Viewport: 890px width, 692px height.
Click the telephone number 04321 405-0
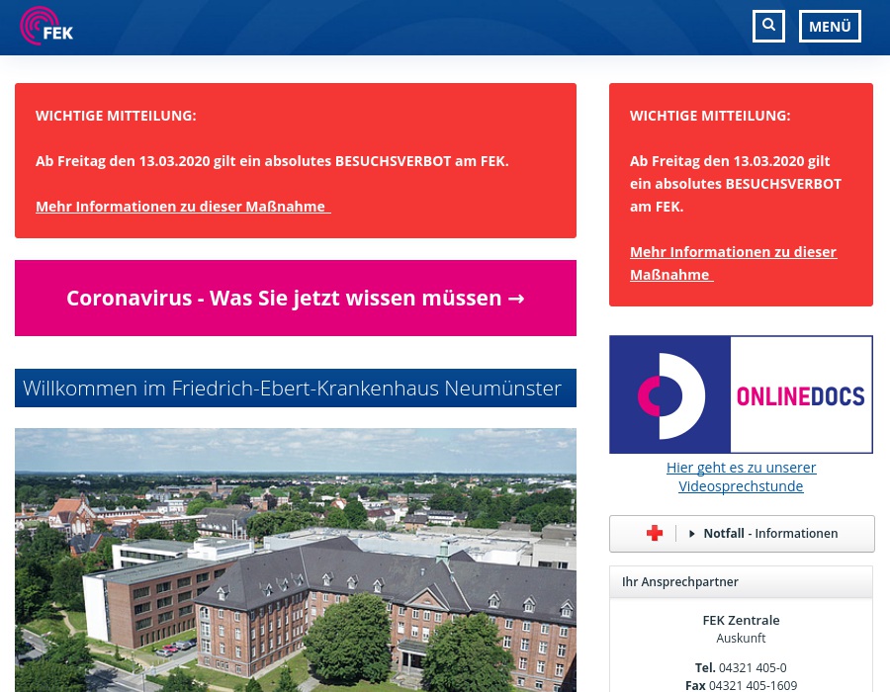[x=753, y=667]
